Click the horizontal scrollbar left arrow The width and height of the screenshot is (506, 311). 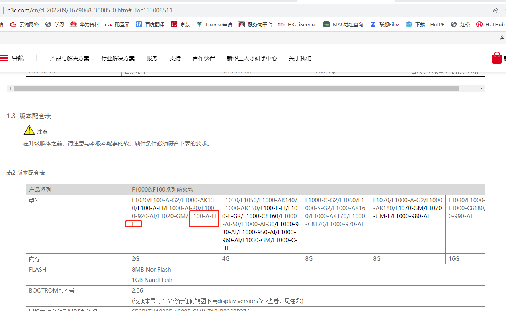[x=10, y=88]
